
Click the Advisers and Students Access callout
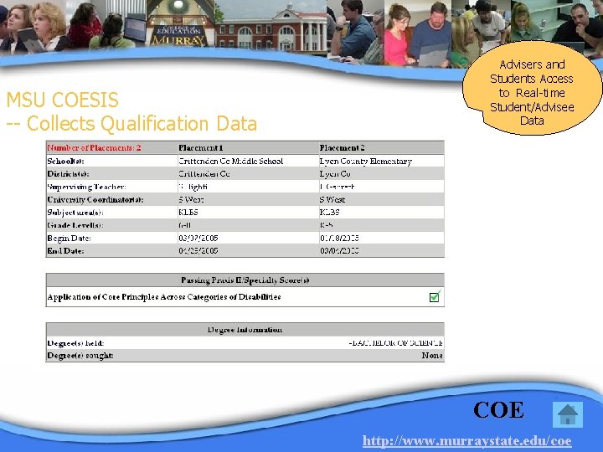tap(532, 90)
